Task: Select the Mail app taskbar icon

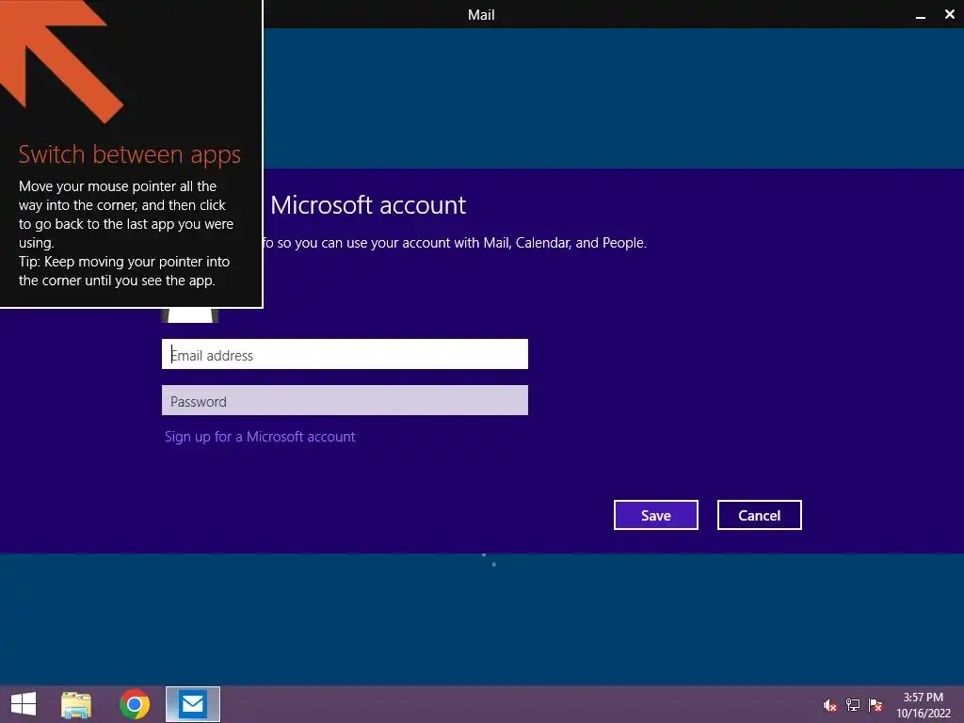Action: pyautogui.click(x=192, y=704)
